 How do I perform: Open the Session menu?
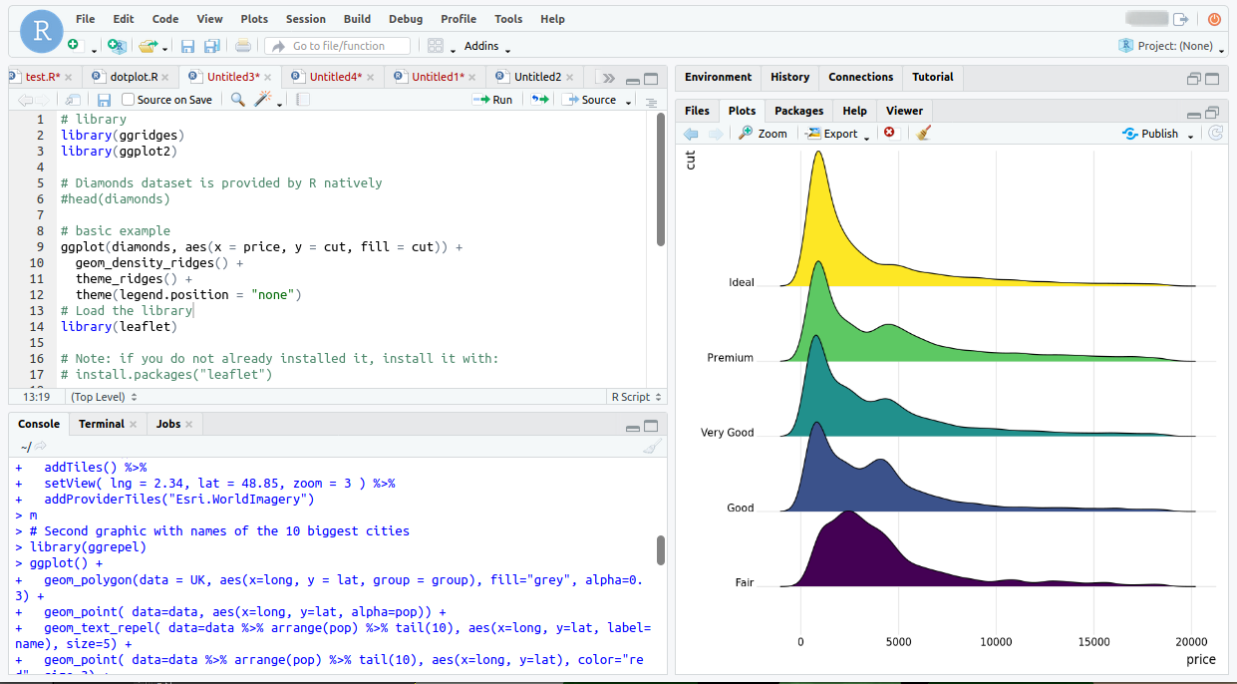[305, 18]
